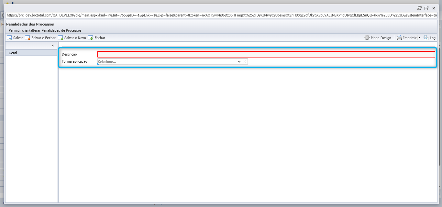The image size is (442, 207).
Task: Open the dialog in a new window
Action: [x=426, y=8]
